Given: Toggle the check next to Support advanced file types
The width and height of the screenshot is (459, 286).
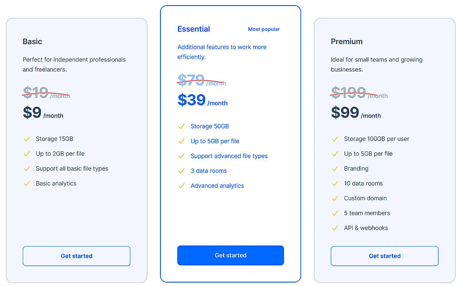Looking at the screenshot, I should point(181,156).
